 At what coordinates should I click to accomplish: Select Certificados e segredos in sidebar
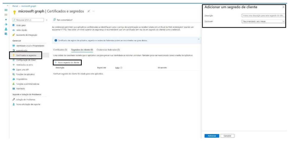click(x=26, y=55)
